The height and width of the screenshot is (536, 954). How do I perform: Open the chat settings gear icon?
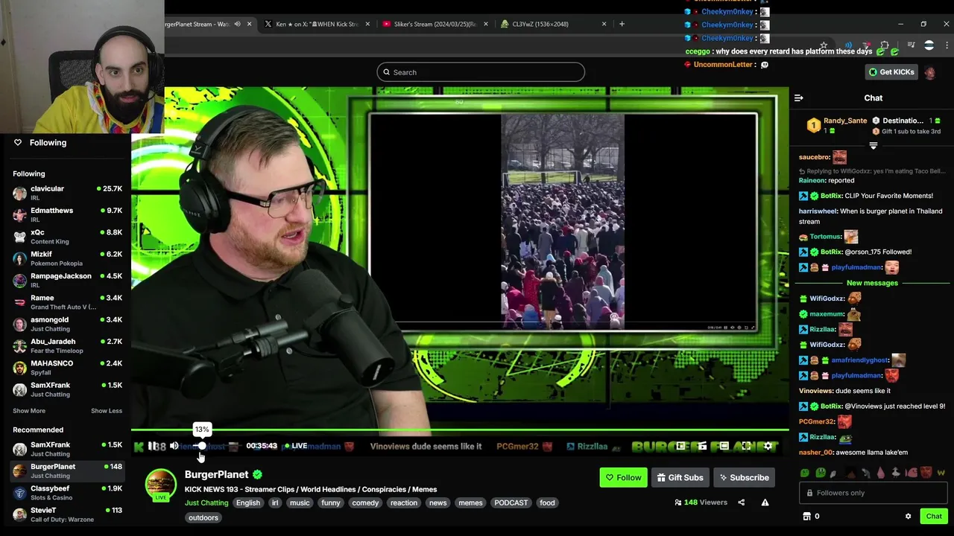(x=908, y=516)
